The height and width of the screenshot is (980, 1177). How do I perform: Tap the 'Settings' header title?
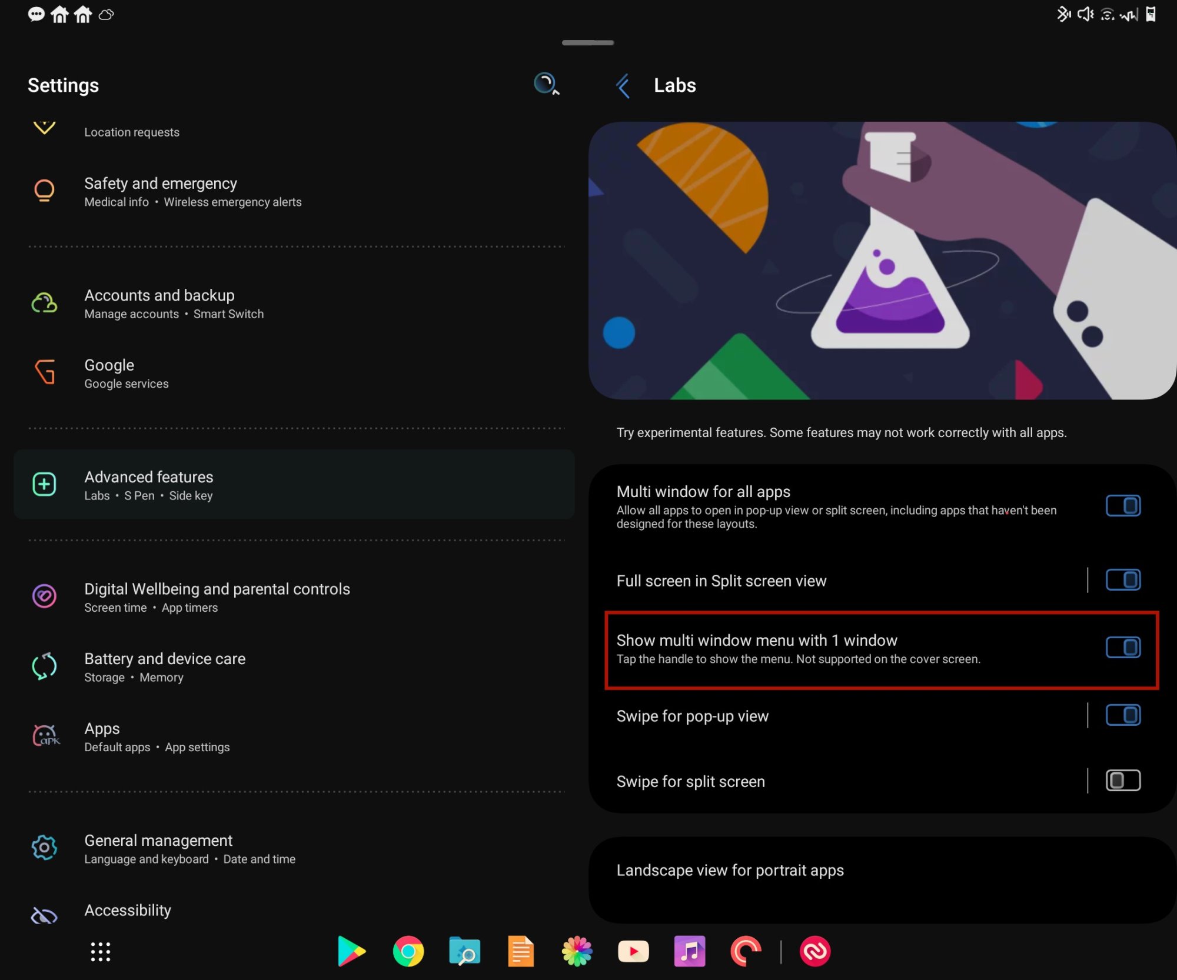63,85
